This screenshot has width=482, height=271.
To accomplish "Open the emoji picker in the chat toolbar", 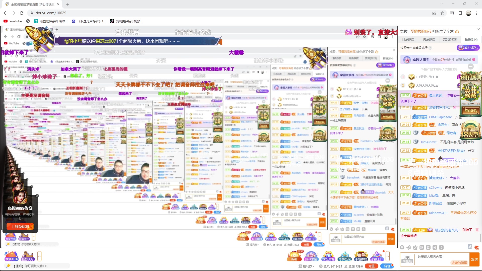I will [x=402, y=247].
